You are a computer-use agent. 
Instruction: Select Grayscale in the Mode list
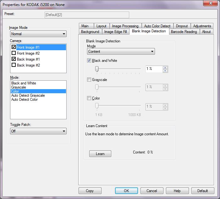(x=38, y=87)
